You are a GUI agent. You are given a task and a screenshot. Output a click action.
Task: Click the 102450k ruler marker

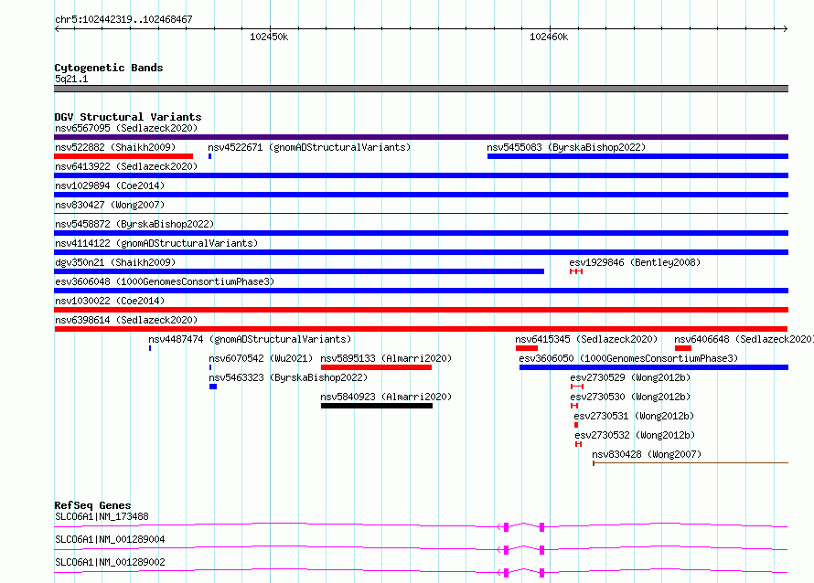(x=269, y=37)
